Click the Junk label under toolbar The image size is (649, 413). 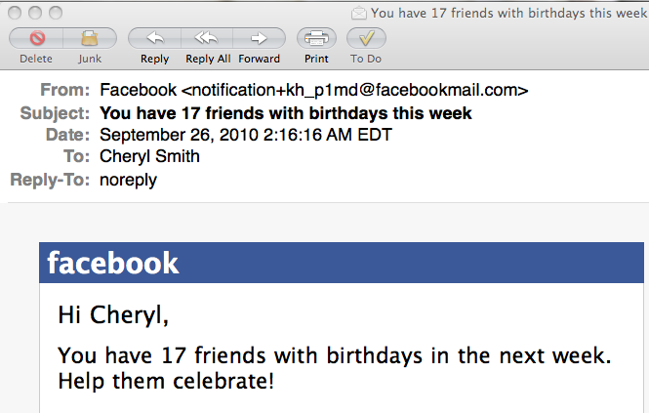click(x=90, y=59)
